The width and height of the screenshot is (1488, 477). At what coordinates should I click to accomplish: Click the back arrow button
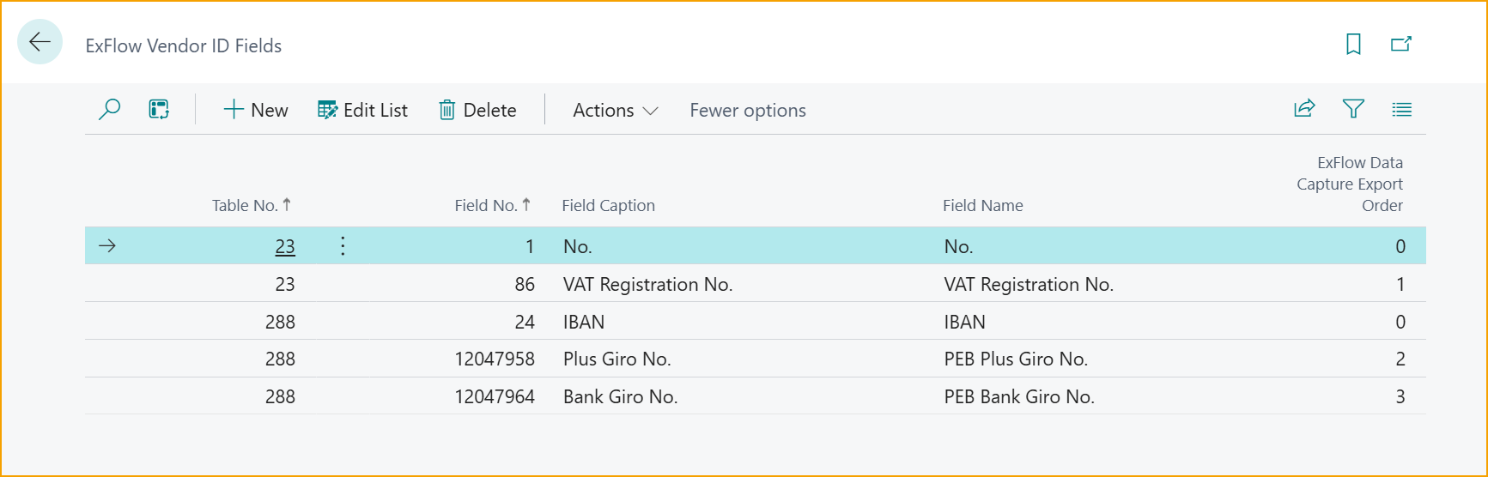click(39, 42)
